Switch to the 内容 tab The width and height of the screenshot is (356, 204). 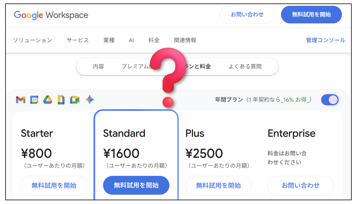coord(98,66)
